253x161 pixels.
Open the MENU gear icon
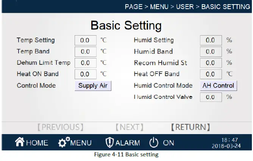click(64, 142)
